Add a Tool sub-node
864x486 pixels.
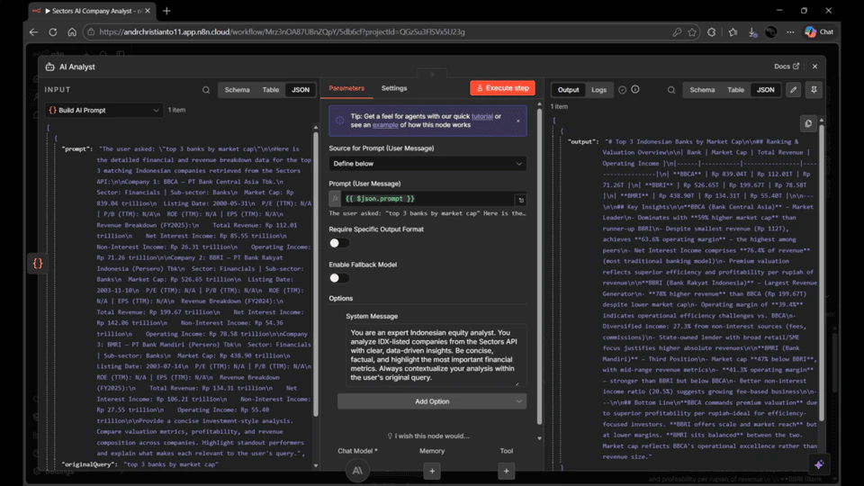click(x=507, y=471)
